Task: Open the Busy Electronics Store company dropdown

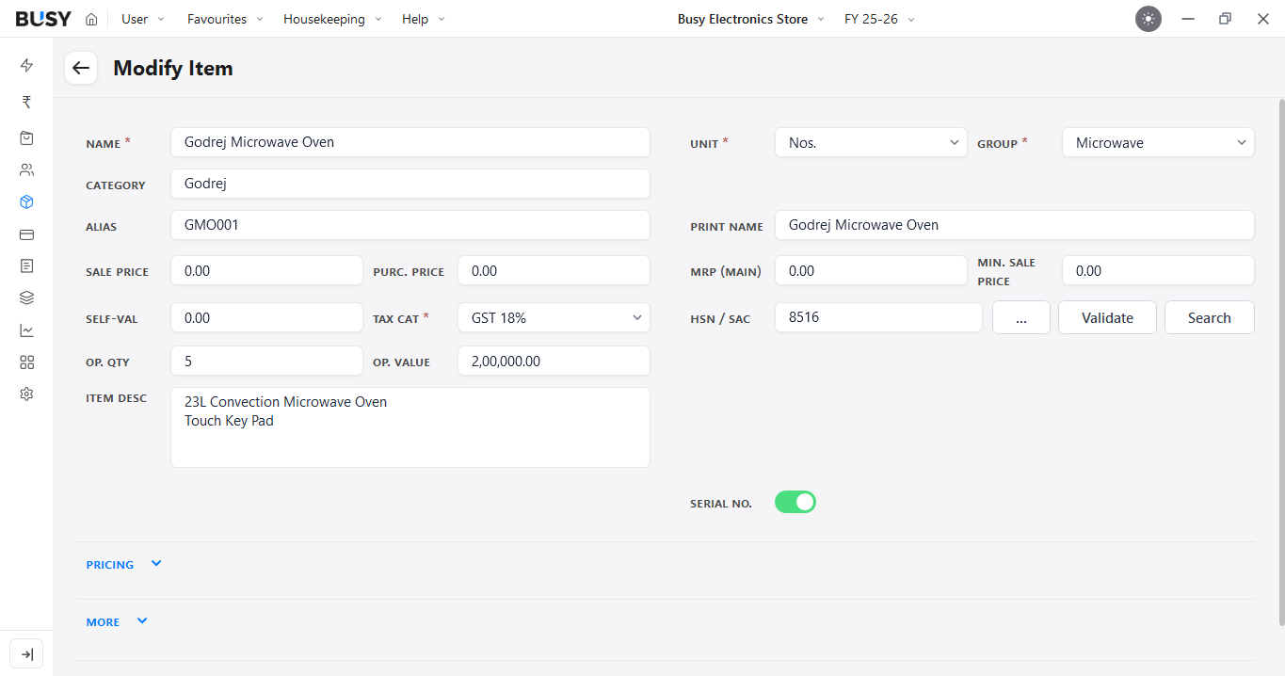Action: tap(751, 19)
